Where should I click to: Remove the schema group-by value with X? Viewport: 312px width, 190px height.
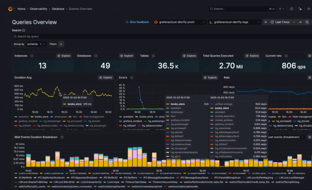(40, 44)
